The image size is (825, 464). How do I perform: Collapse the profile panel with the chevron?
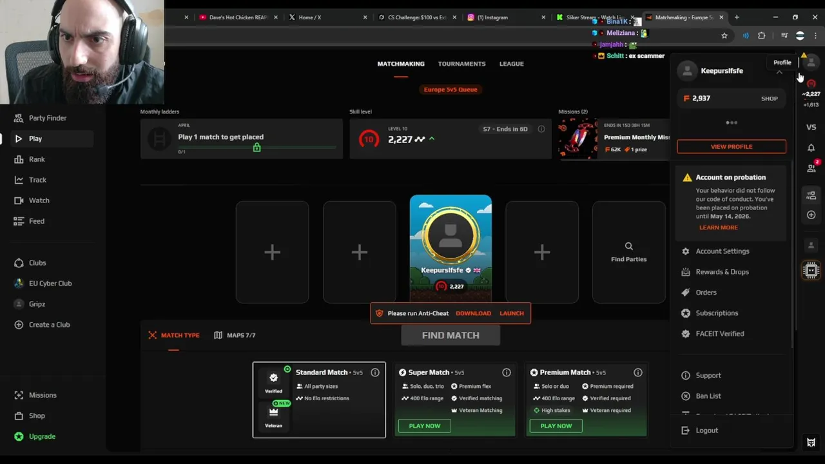point(779,72)
